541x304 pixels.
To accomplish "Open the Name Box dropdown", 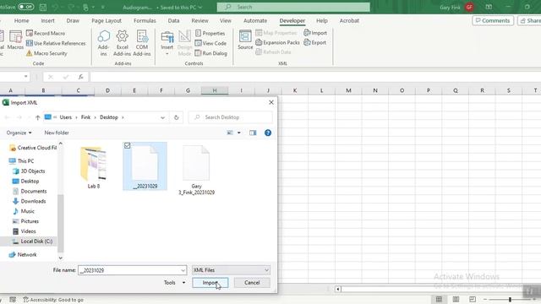I will [26, 76].
